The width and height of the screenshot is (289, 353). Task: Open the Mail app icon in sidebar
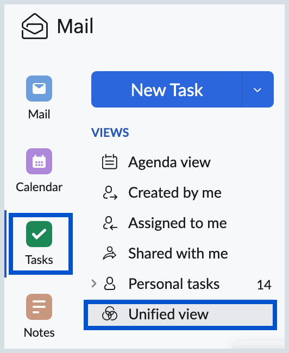(39, 89)
